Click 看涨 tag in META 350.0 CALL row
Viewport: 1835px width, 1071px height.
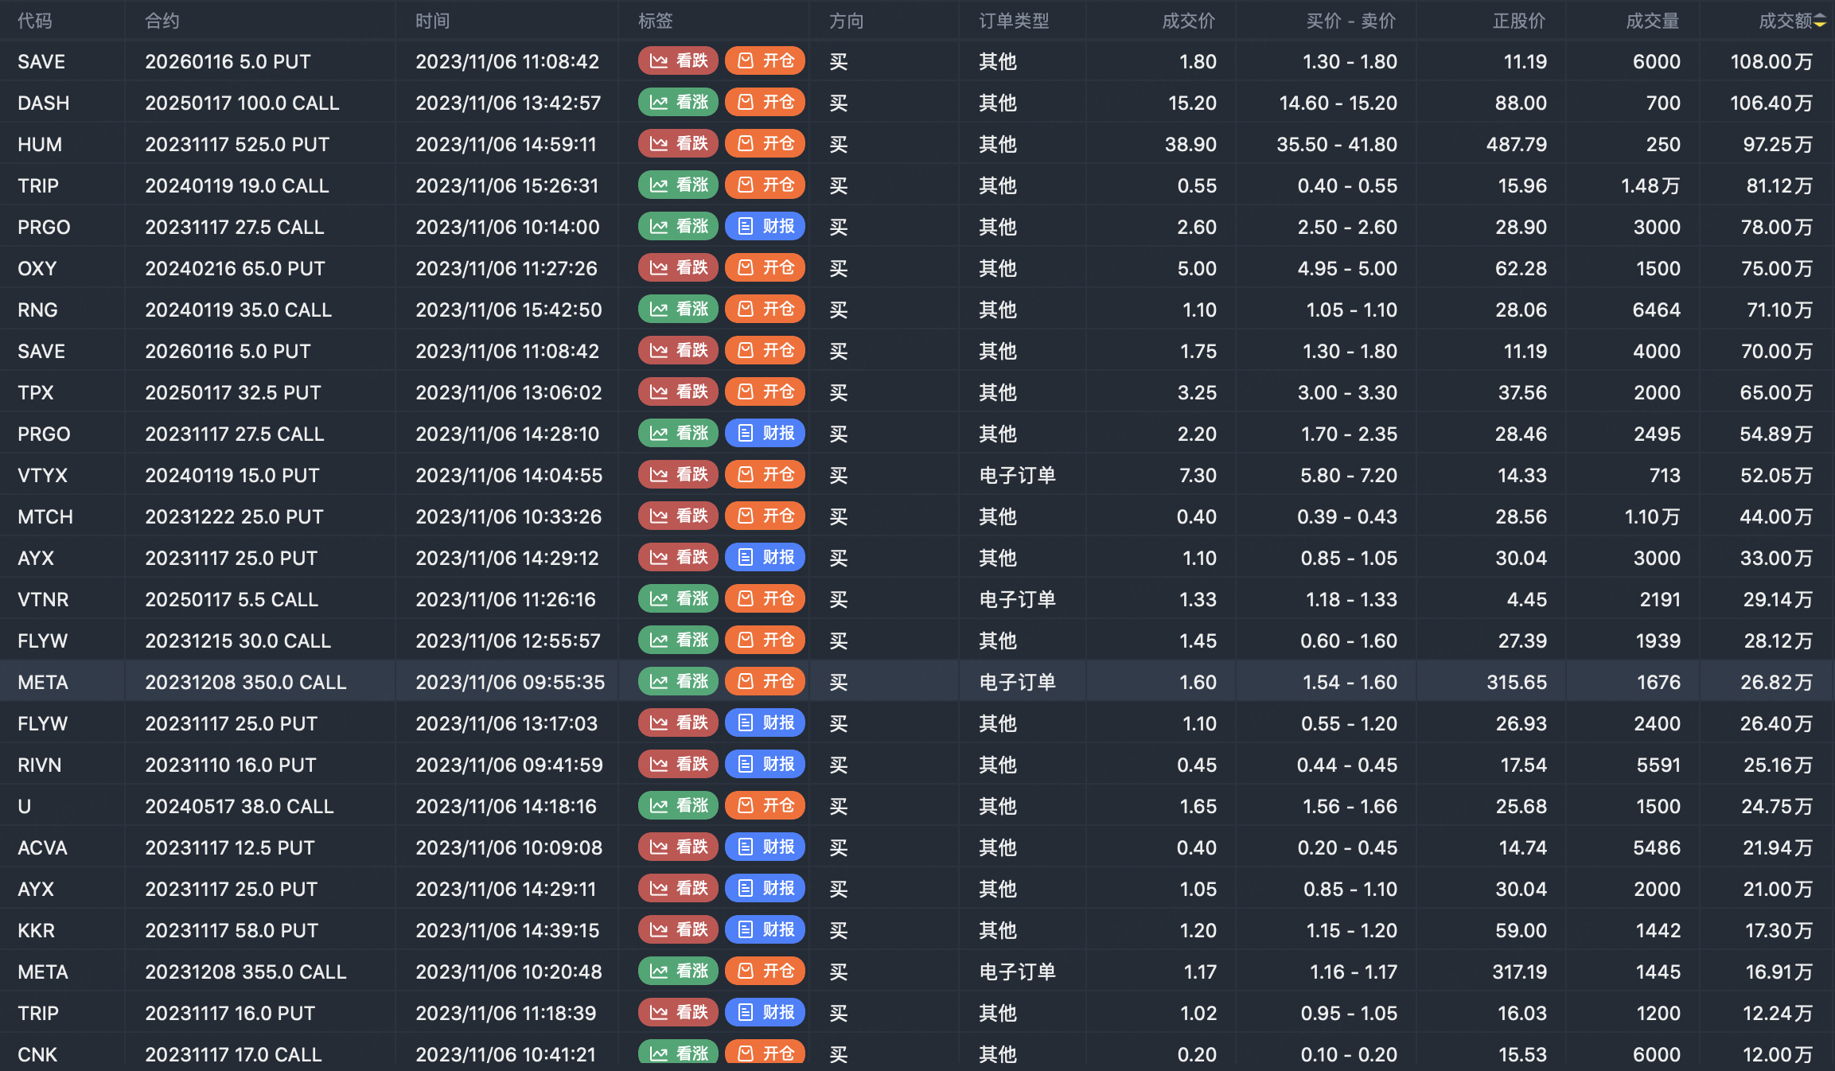click(678, 682)
